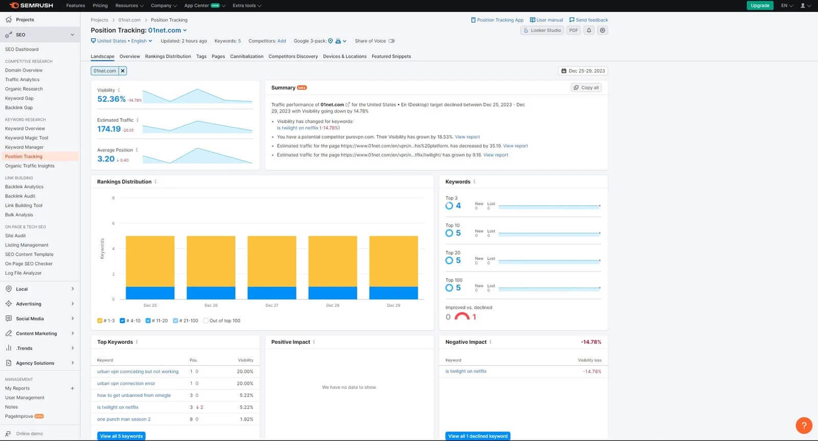
Task: Click the Semrush logo
Action: click(x=32, y=6)
